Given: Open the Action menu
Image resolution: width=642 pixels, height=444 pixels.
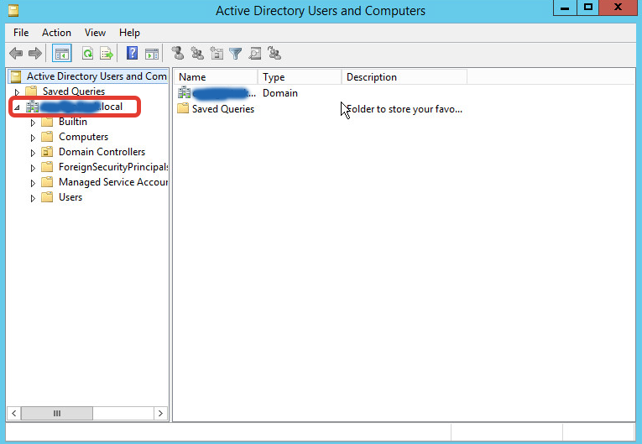Looking at the screenshot, I should 56,33.
